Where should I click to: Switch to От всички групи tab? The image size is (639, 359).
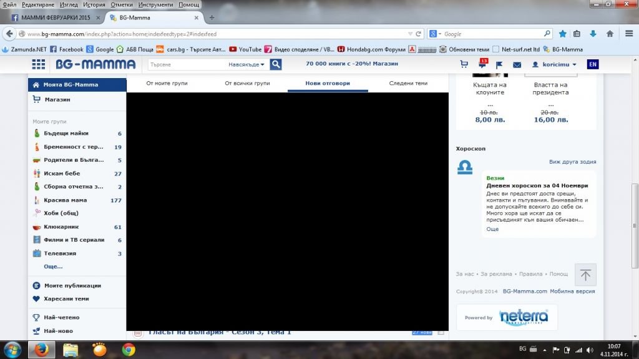tap(247, 83)
